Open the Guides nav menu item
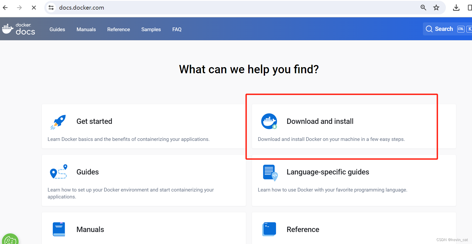Screen dimensions: 472x244 pos(57,29)
